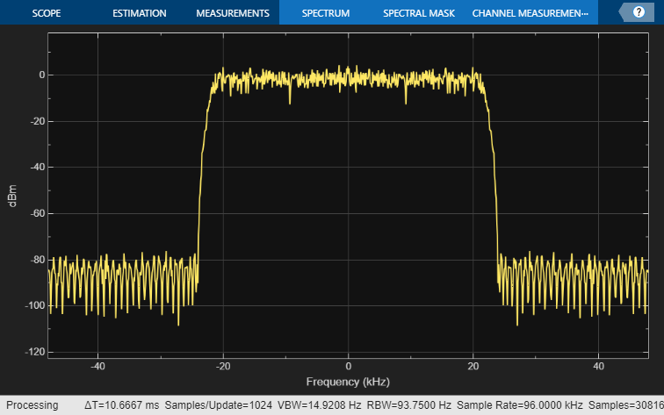Click the yellow spectrum trace at 0 kHz
Screen dimensions: 664x415
(x=349, y=77)
